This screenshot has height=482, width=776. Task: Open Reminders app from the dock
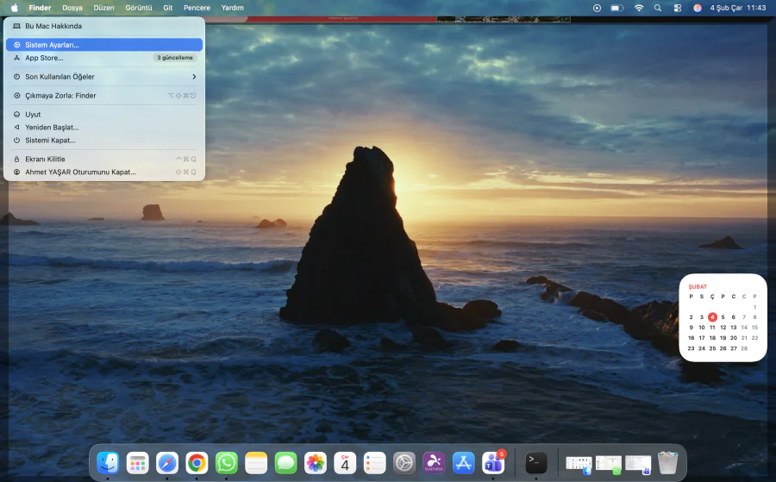(375, 463)
